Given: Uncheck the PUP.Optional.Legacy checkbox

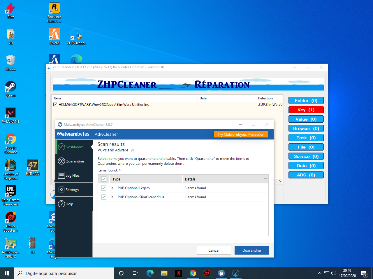Looking at the screenshot, I should 104,188.
